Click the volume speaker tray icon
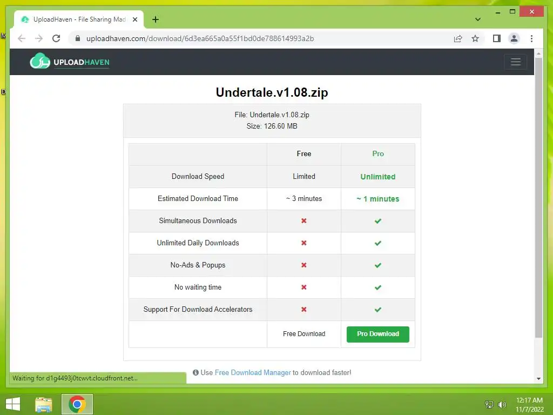The height and width of the screenshot is (415, 553). coord(502,404)
